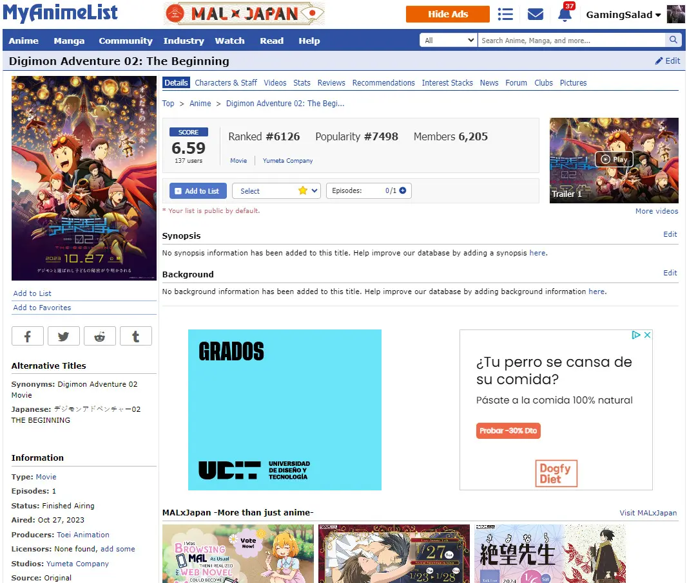Select the Details tab
This screenshot has height=583, width=687.
click(176, 82)
